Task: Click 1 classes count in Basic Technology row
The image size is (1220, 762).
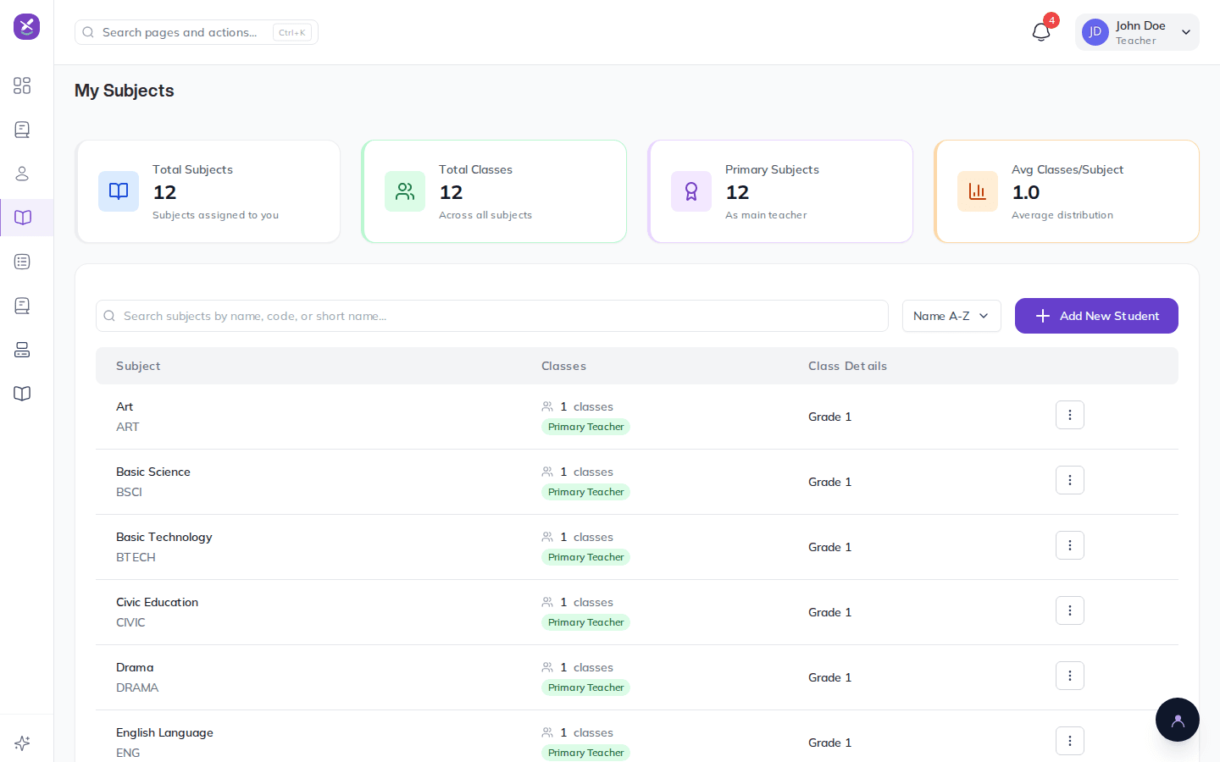Action: [x=585, y=537]
